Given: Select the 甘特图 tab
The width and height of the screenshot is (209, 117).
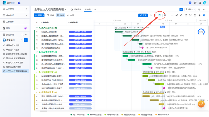Looking at the screenshot, I should click(88, 9).
